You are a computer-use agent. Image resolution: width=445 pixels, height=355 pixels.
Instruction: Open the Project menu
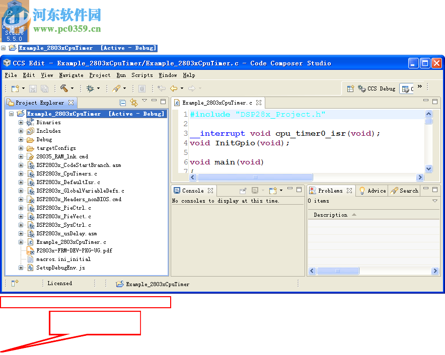(x=100, y=75)
